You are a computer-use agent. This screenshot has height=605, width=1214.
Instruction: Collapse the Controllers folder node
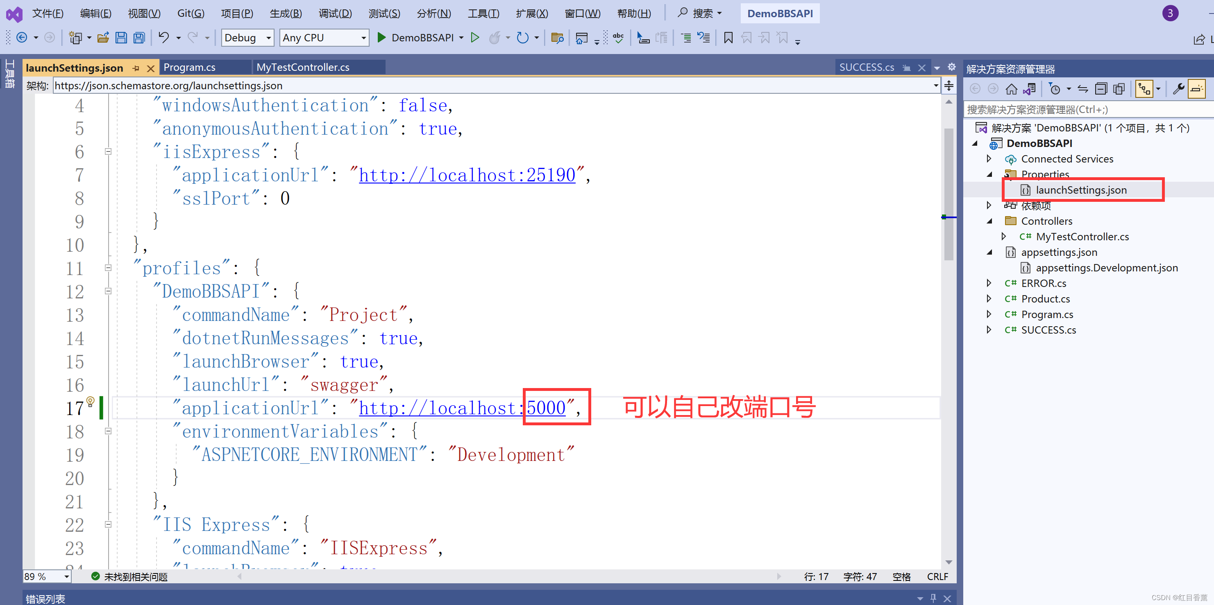(x=989, y=221)
